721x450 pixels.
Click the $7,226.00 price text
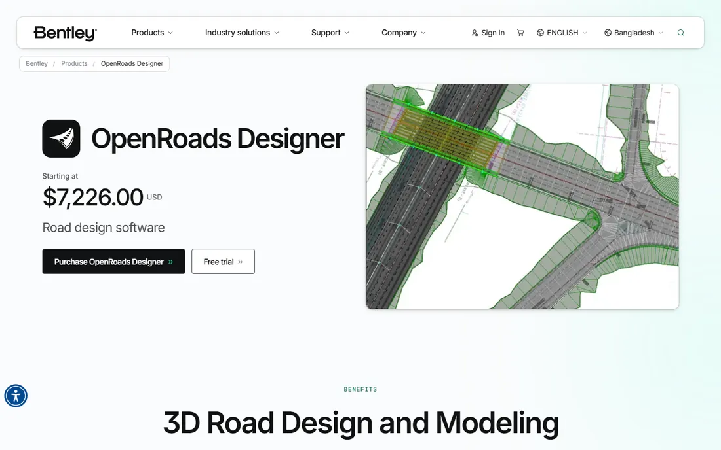[93, 198]
